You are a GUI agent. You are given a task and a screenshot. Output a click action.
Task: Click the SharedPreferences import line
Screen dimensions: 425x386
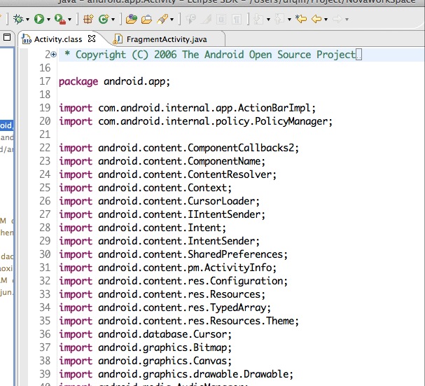173,254
